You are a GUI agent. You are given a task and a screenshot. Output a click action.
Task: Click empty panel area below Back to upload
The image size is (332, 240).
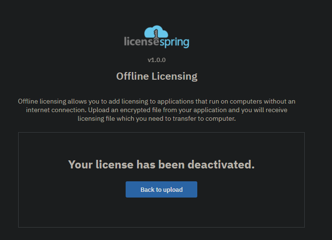(161, 212)
